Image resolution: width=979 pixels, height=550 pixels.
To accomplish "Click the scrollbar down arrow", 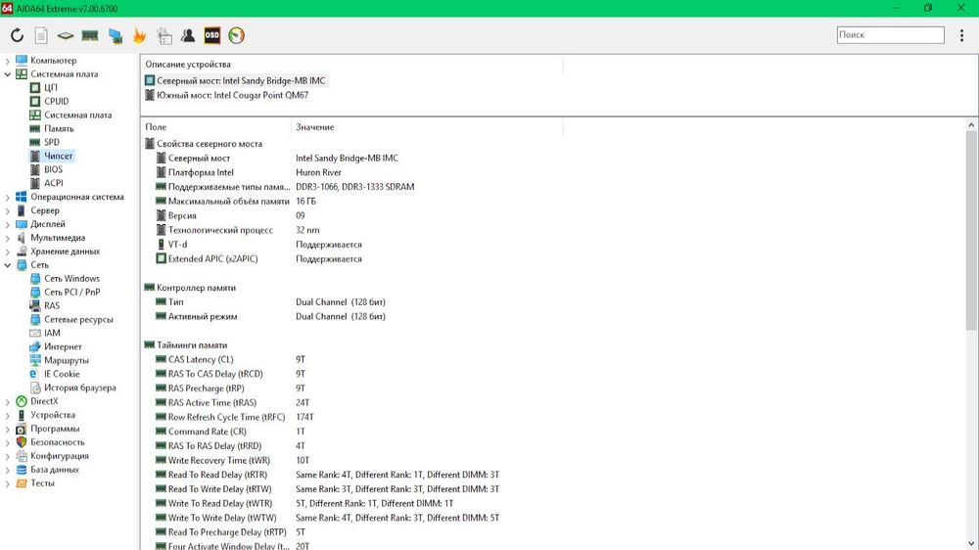I will point(971,544).
